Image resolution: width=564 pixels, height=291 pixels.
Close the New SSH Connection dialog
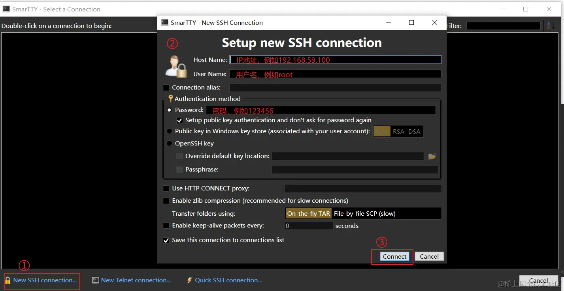tap(435, 23)
